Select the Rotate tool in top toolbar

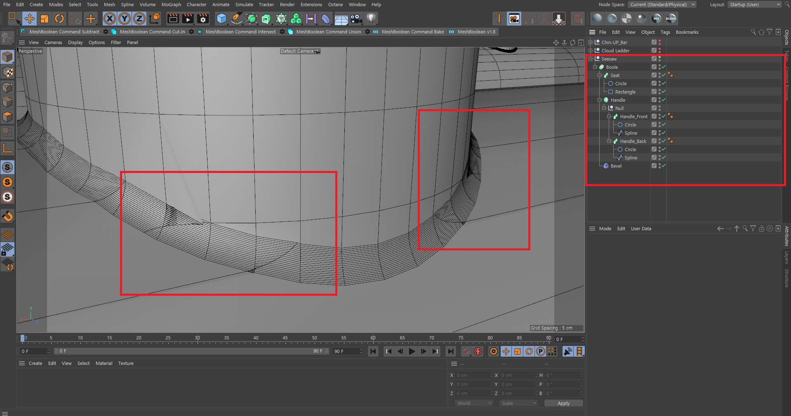pyautogui.click(x=59, y=19)
